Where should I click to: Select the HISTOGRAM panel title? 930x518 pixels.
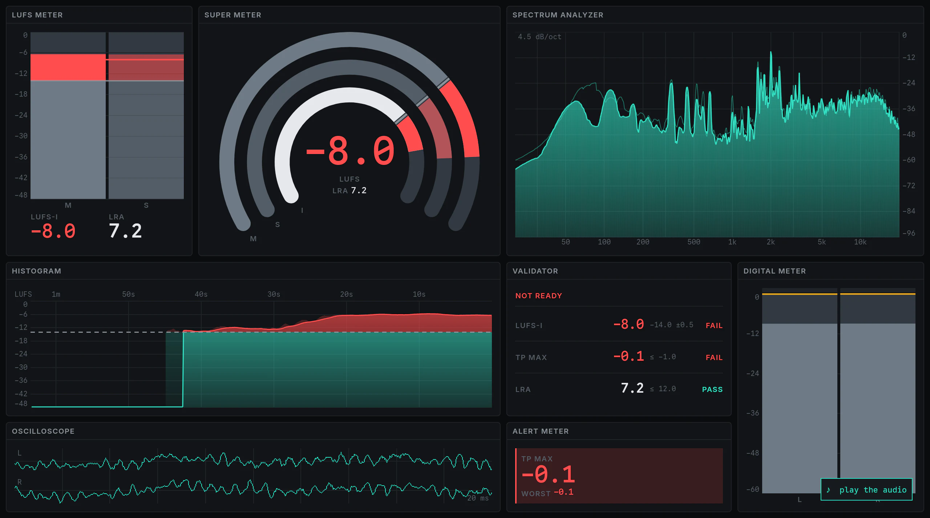37,271
